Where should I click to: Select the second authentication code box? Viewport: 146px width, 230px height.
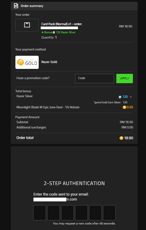[x=54, y=213]
